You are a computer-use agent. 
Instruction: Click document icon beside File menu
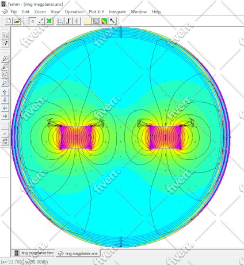point(5,12)
